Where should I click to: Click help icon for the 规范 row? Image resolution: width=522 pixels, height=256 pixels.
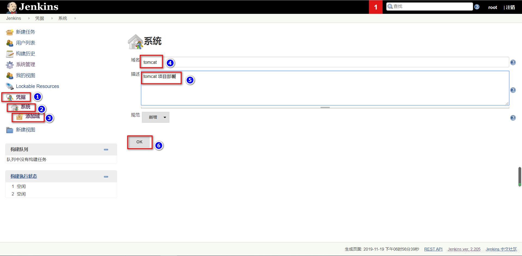513,118
